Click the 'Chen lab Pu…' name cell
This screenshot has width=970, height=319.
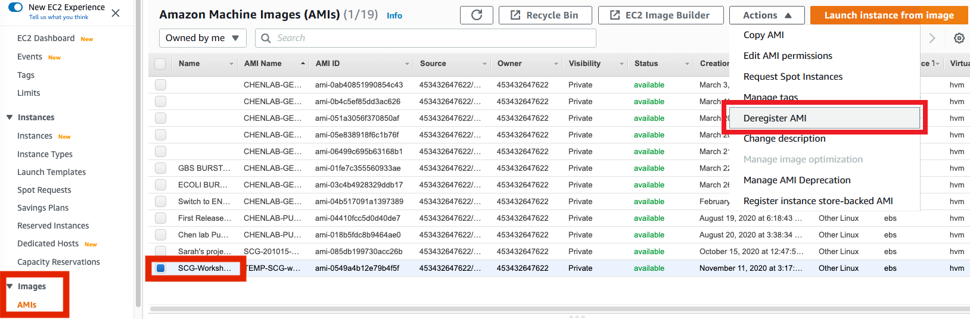click(203, 235)
